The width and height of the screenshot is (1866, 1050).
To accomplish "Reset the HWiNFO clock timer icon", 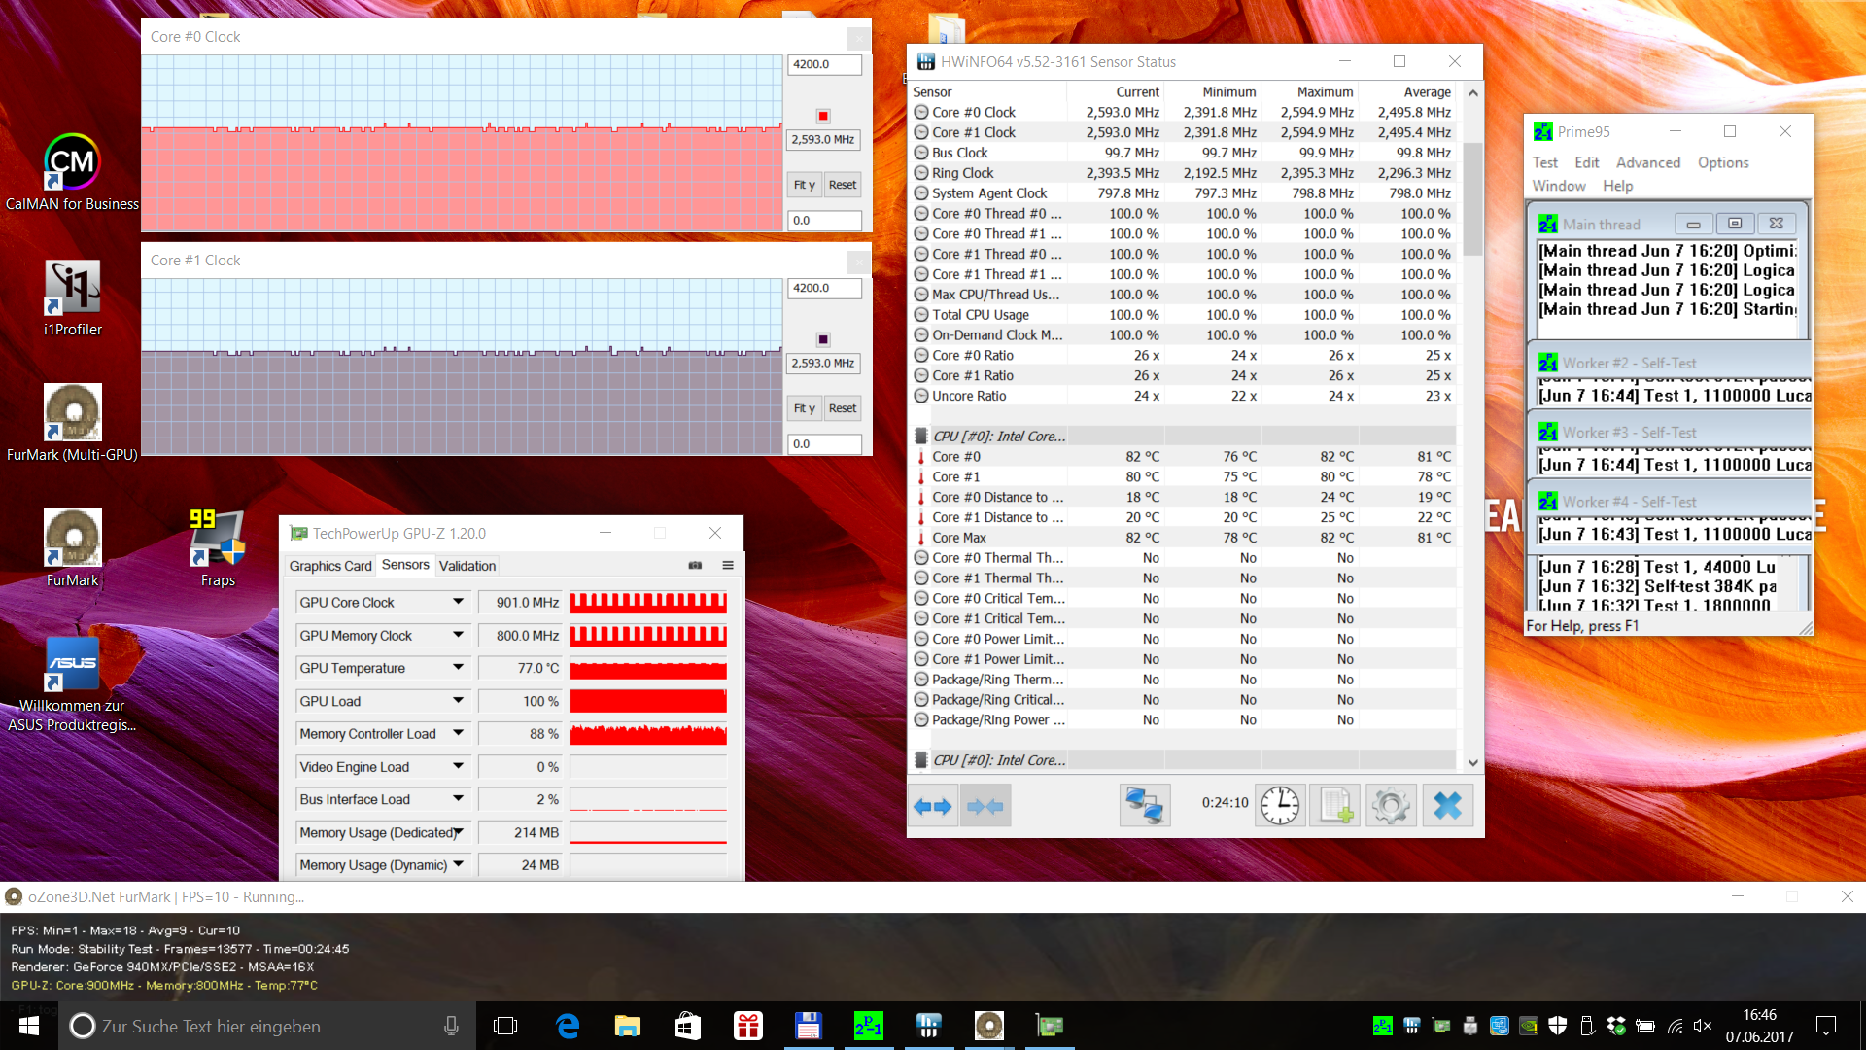I will coord(1280,806).
